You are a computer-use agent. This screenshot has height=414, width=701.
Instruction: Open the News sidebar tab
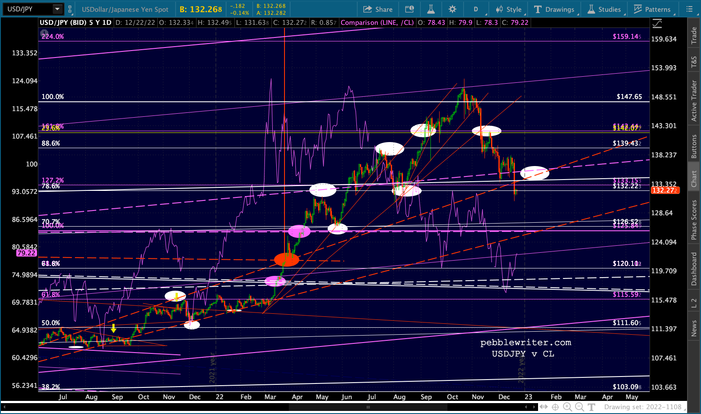(x=694, y=328)
